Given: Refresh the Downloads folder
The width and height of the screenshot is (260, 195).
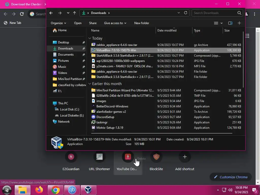Looking at the screenshot, I should [186, 13].
